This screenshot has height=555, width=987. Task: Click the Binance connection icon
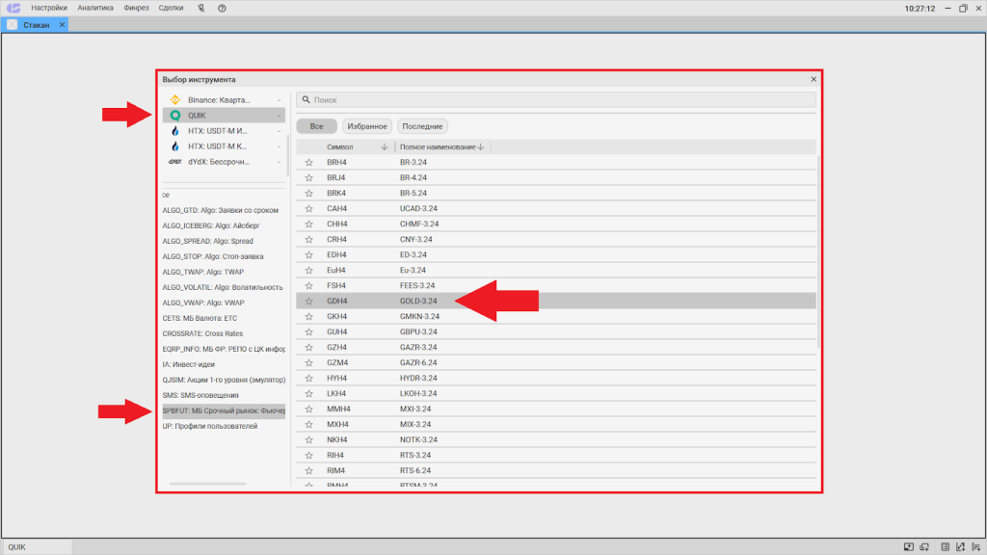click(x=175, y=100)
